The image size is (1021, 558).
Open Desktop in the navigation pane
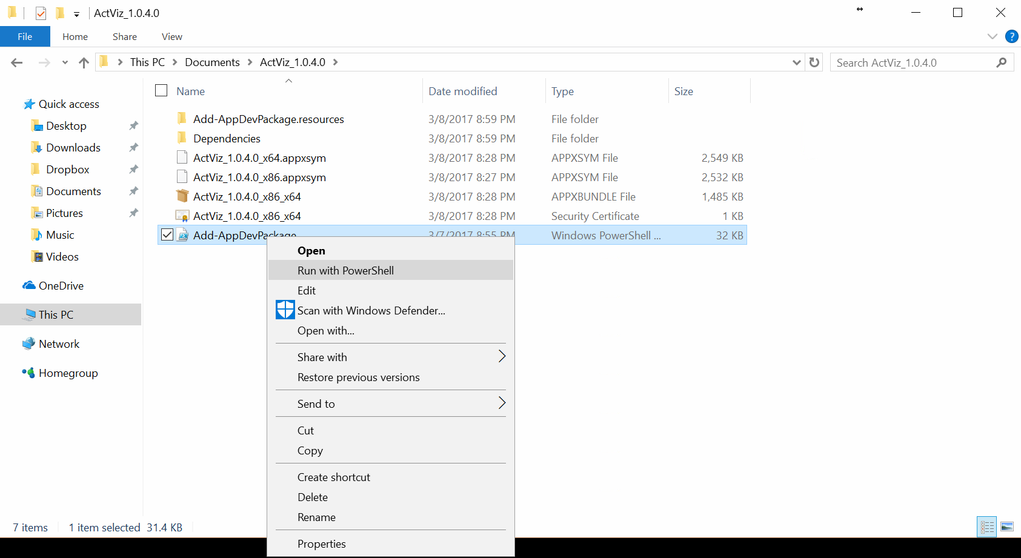[66, 126]
